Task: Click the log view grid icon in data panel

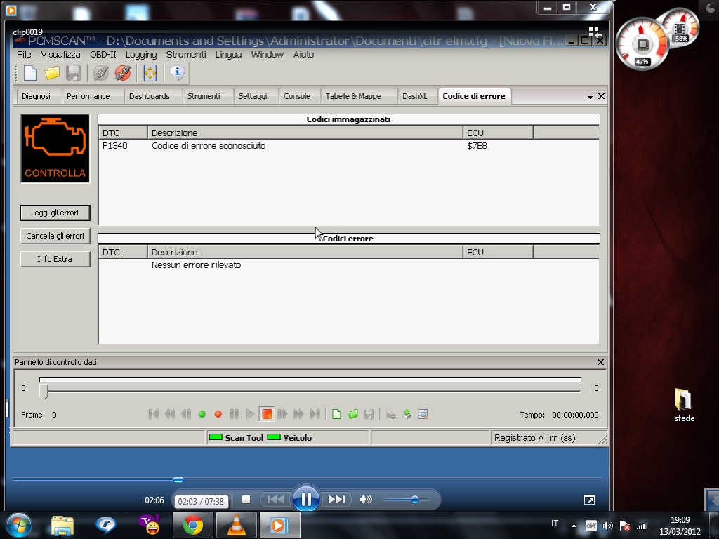Action: tap(423, 414)
